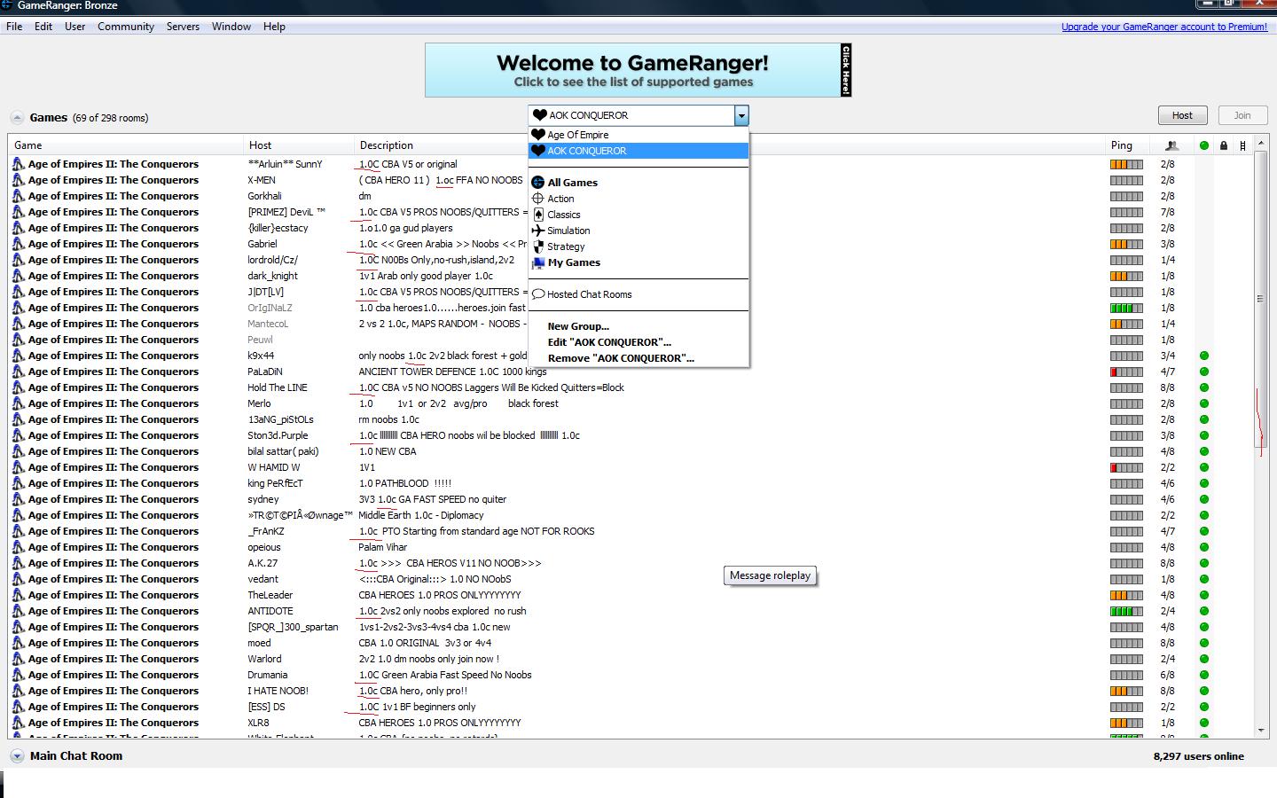Choose New Group... from the list

(x=578, y=326)
